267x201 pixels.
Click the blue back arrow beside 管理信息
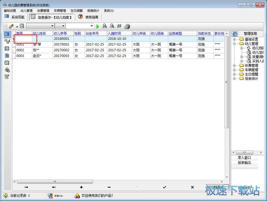235,34
